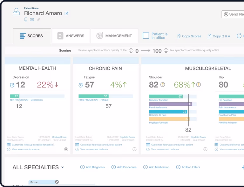Image resolution: width=244 pixels, height=187 pixels.
Task: Click the alarm clock icon beside Depression score
Action: point(12,85)
